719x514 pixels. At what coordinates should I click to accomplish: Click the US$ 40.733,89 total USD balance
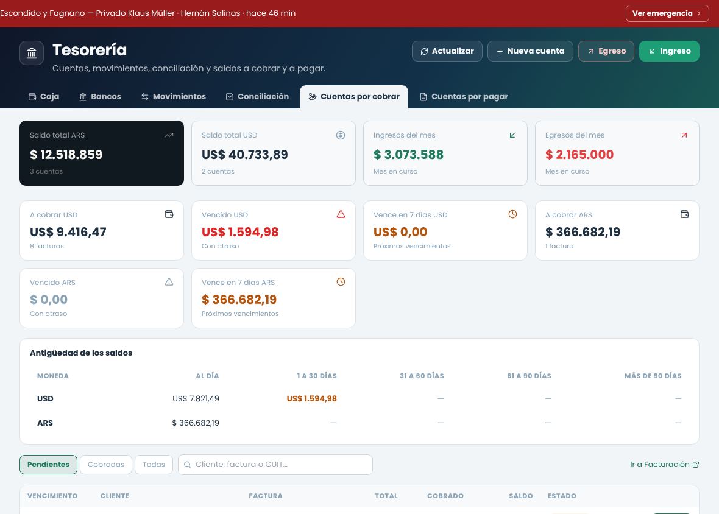[245, 155]
